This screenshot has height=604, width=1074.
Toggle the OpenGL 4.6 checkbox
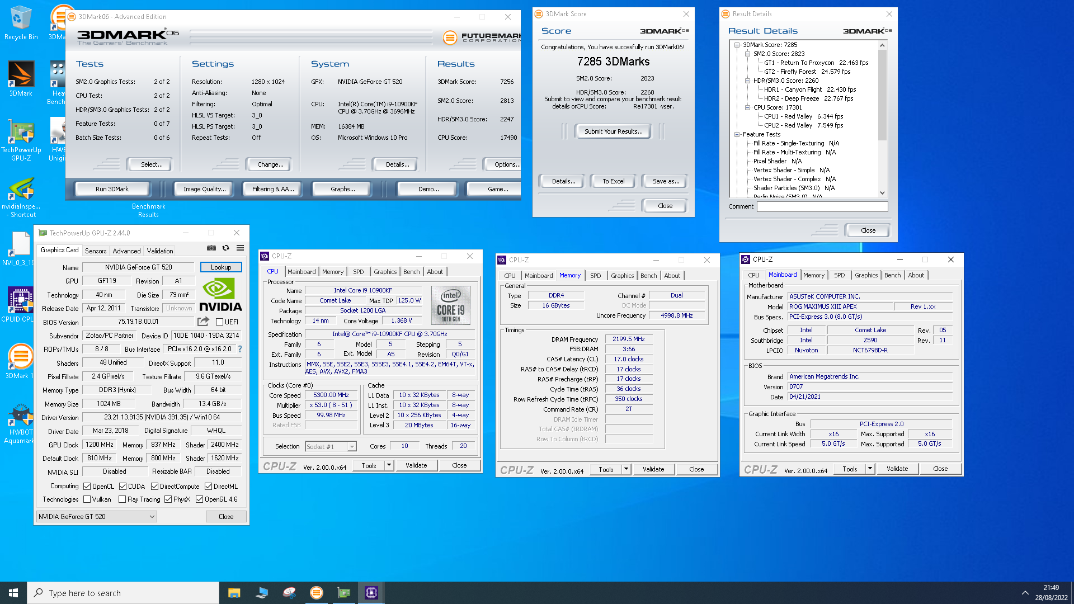[x=199, y=499]
